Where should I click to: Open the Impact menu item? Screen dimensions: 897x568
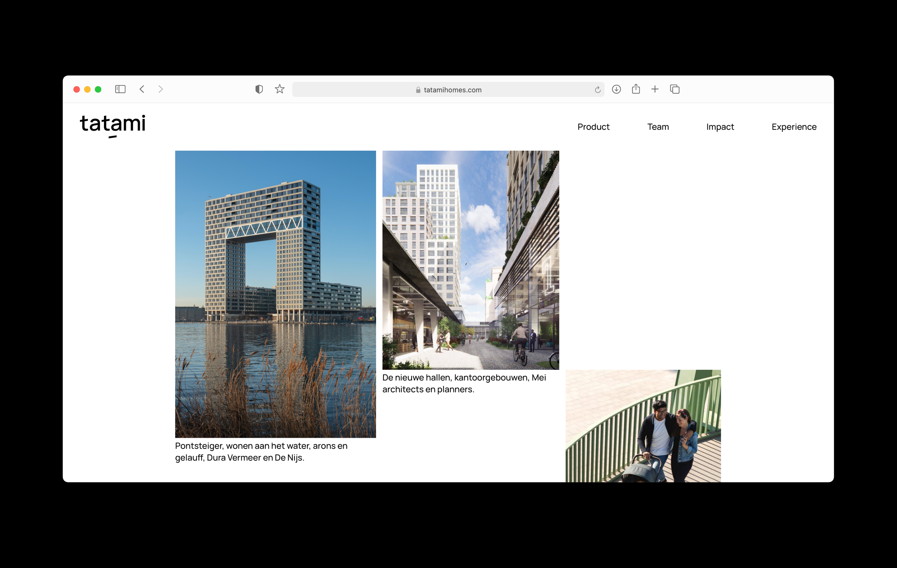pyautogui.click(x=720, y=127)
